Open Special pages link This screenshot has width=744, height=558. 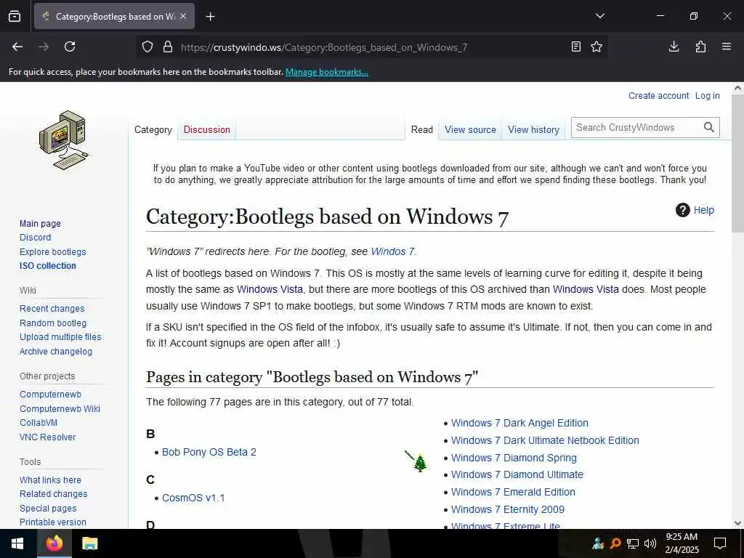(x=48, y=508)
